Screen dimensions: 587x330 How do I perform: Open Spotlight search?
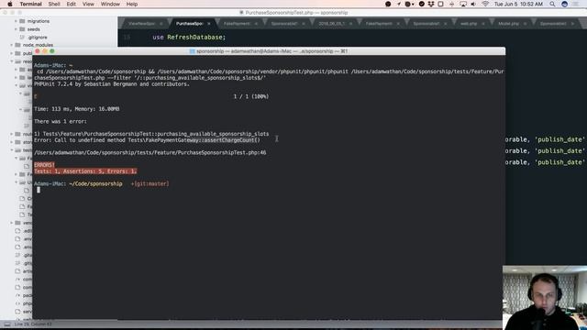pyautogui.click(x=552, y=4)
